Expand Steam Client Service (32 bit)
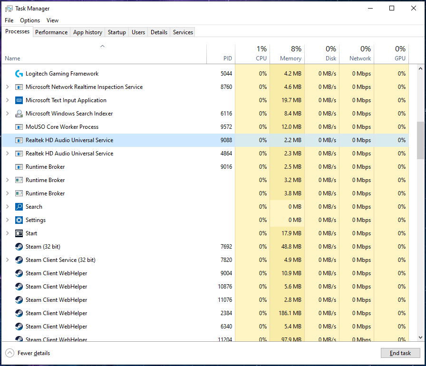 pos(8,260)
